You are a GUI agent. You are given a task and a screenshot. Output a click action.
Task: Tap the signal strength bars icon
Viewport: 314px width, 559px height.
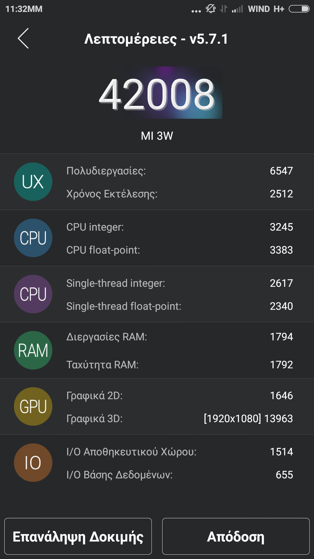(237, 9)
